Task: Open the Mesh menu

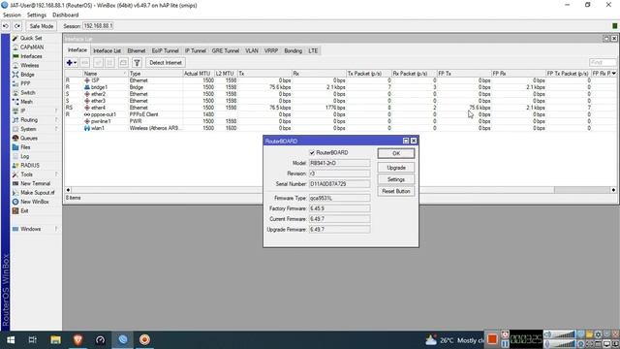Action: click(x=26, y=102)
